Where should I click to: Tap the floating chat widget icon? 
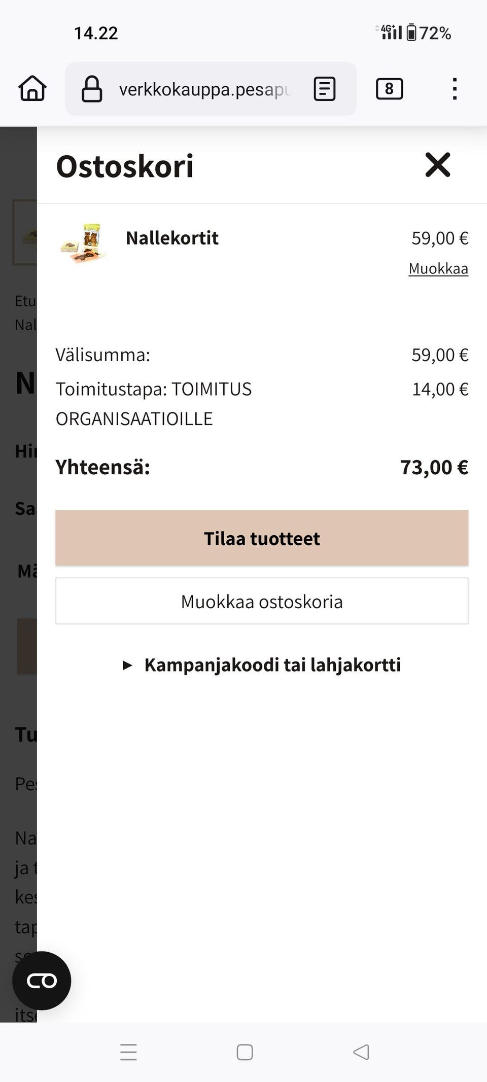tap(42, 981)
